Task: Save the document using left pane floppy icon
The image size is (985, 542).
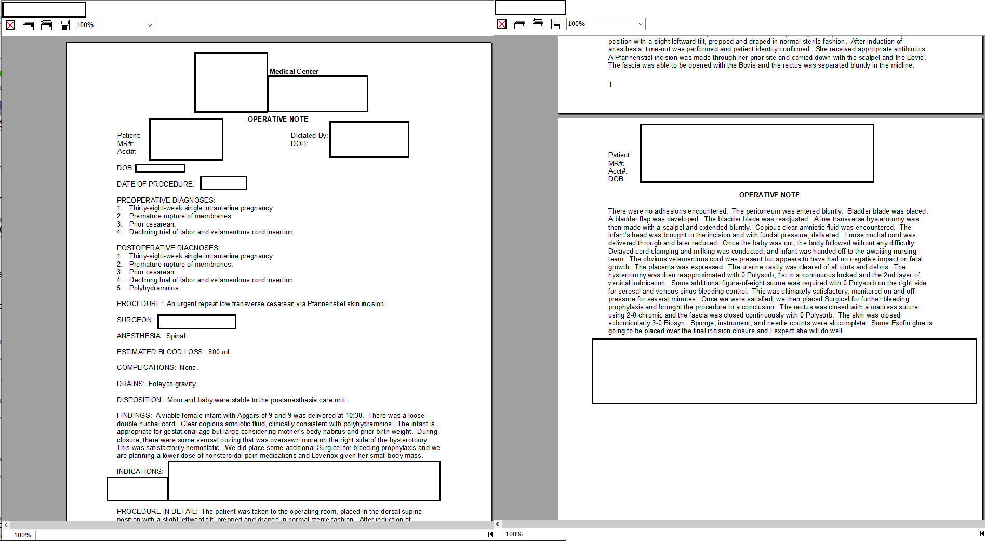Action: pyautogui.click(x=65, y=25)
